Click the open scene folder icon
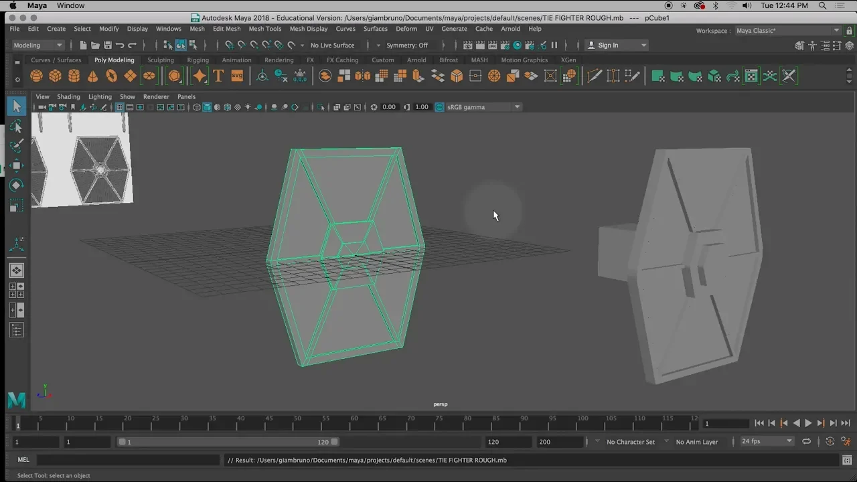 tap(95, 45)
